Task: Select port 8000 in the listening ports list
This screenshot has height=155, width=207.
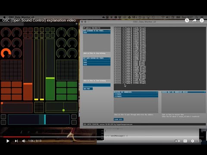Action: (97, 33)
